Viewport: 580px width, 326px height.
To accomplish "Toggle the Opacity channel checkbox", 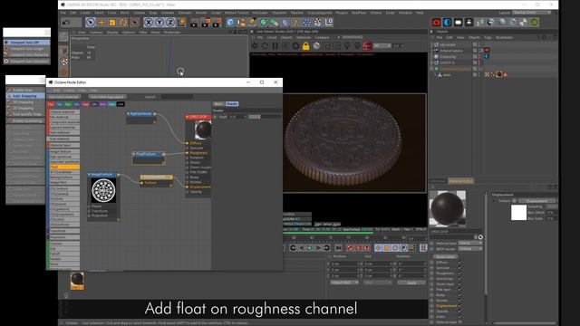I will (x=459, y=312).
